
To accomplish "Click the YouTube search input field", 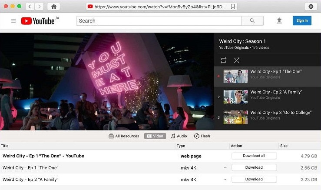I will click(x=159, y=21).
